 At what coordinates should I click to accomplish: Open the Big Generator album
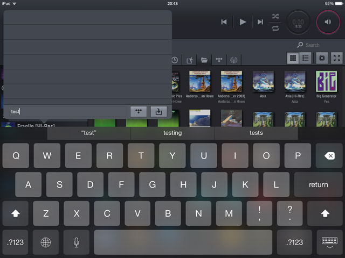point(327,81)
